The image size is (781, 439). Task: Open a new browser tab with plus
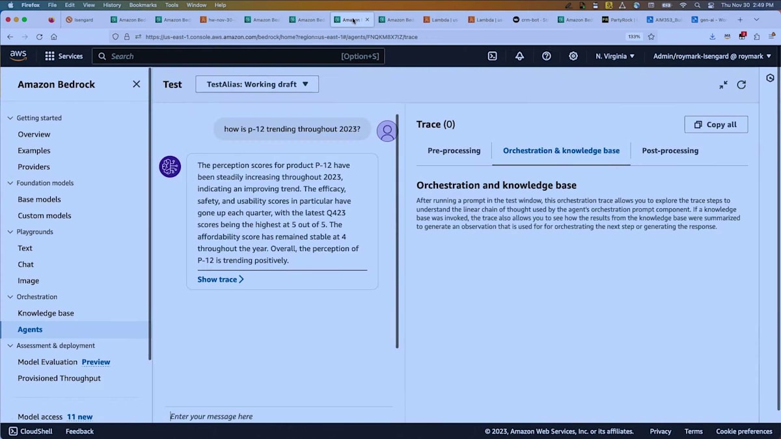tap(740, 20)
